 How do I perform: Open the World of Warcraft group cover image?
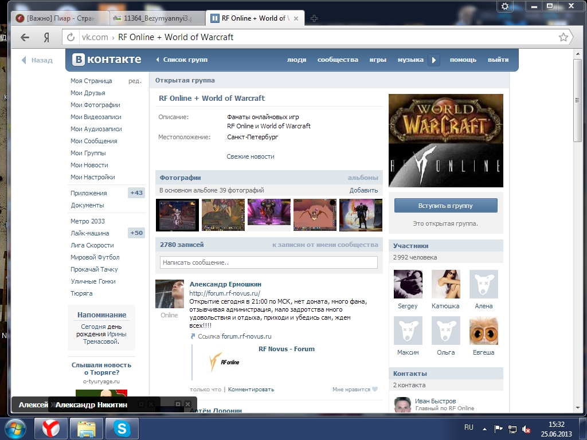(x=446, y=140)
